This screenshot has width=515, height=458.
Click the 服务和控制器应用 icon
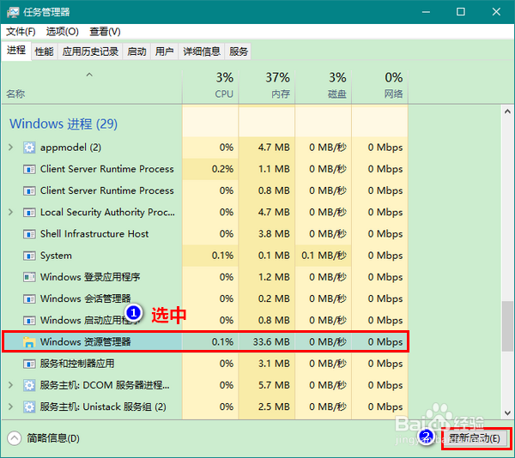tap(29, 364)
